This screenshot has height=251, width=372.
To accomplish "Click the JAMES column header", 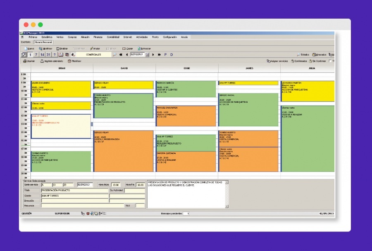I will 249,68.
